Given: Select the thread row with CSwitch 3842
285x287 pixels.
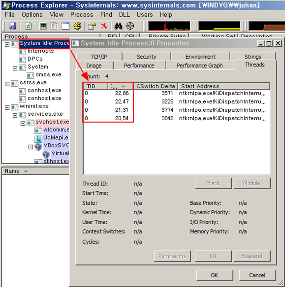Looking at the screenshot, I should point(177,118).
